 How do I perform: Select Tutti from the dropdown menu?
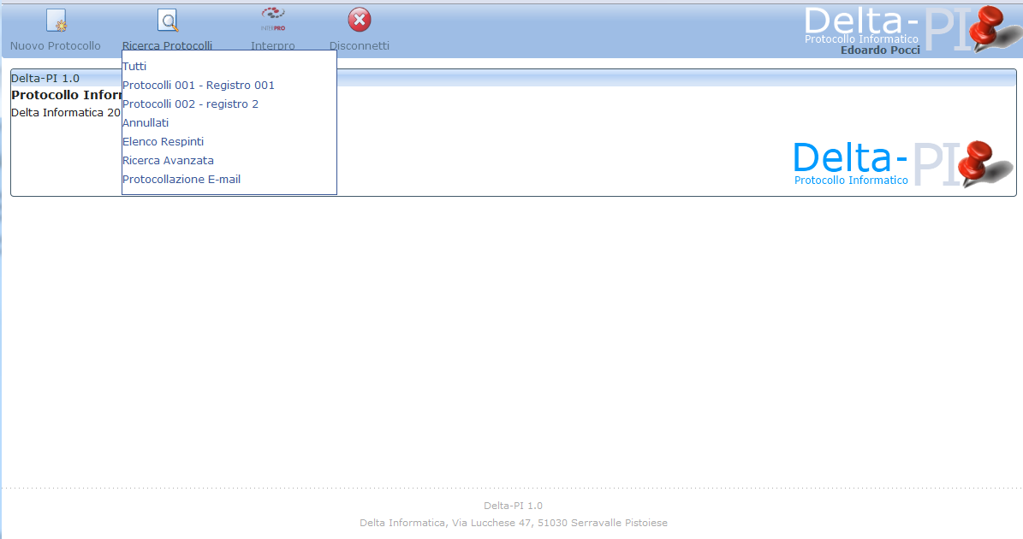click(134, 67)
